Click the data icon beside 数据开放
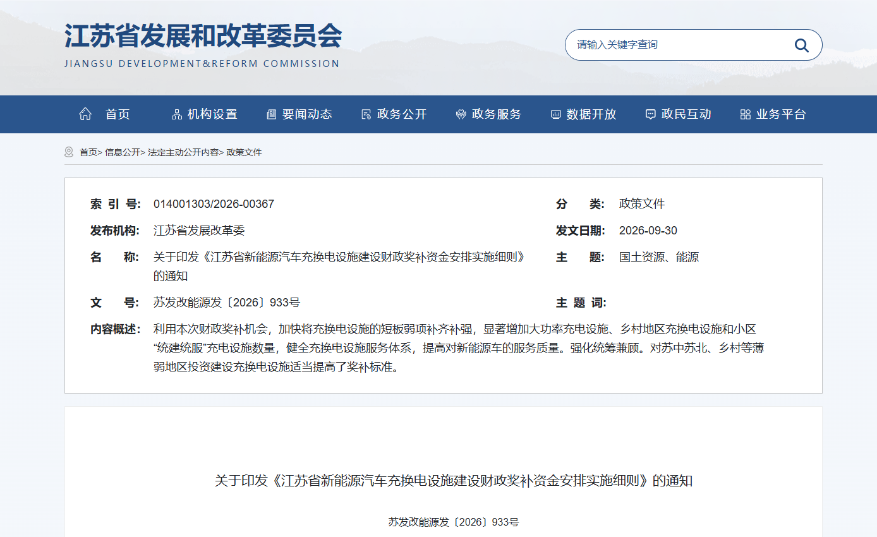The image size is (877, 537). click(x=556, y=114)
